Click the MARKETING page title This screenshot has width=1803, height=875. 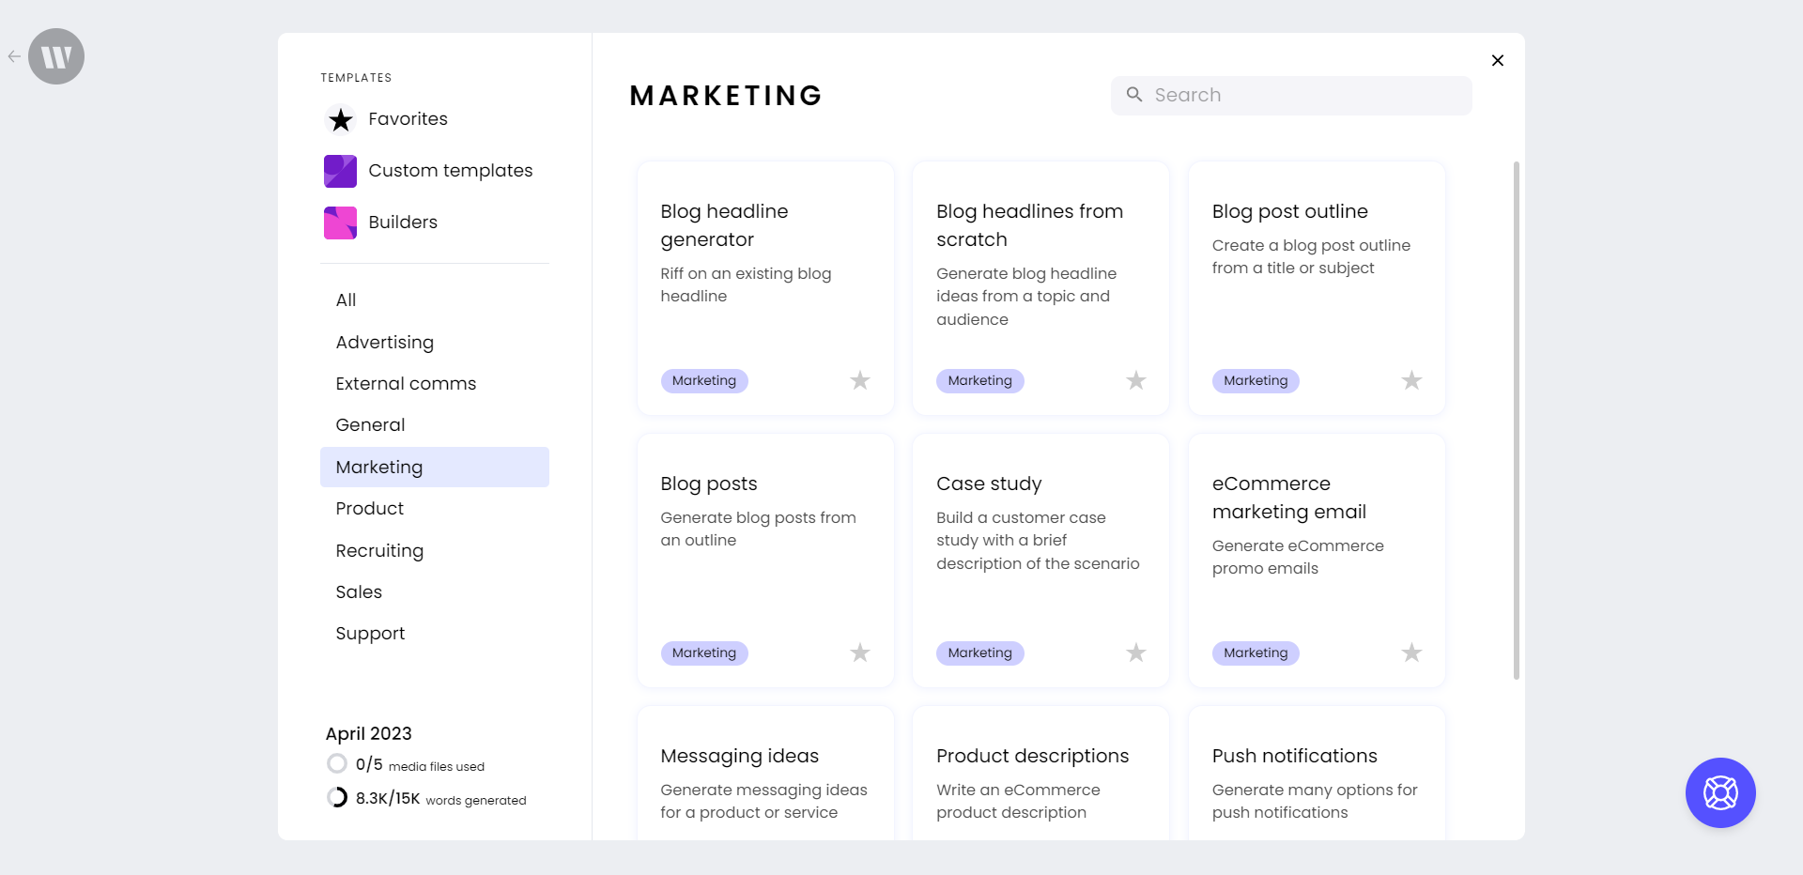click(x=726, y=96)
